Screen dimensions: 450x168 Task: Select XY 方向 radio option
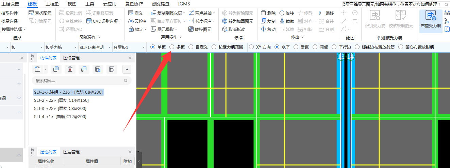click(260, 47)
